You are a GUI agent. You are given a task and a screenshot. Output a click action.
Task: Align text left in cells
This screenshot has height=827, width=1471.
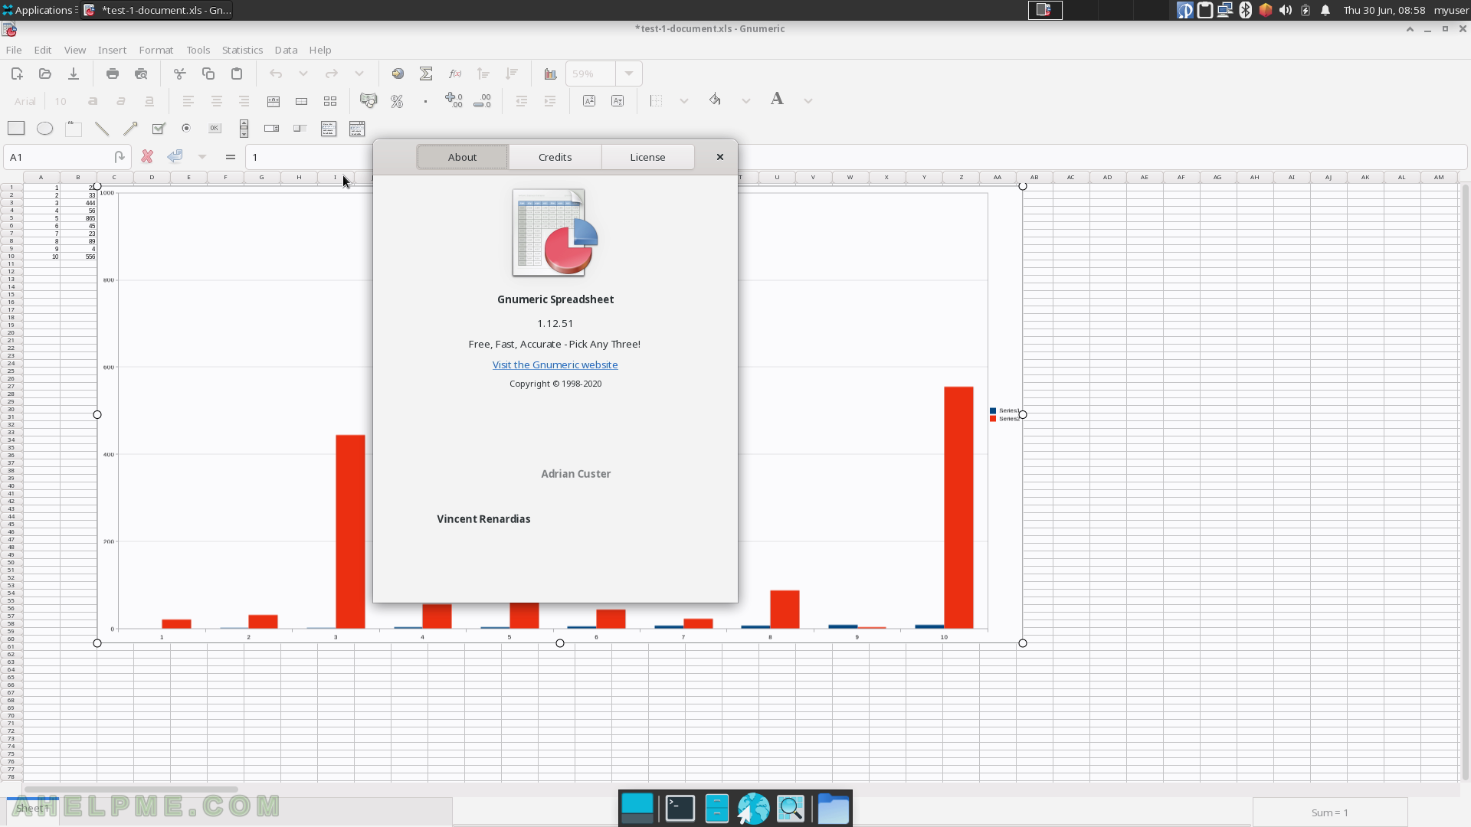(x=188, y=101)
